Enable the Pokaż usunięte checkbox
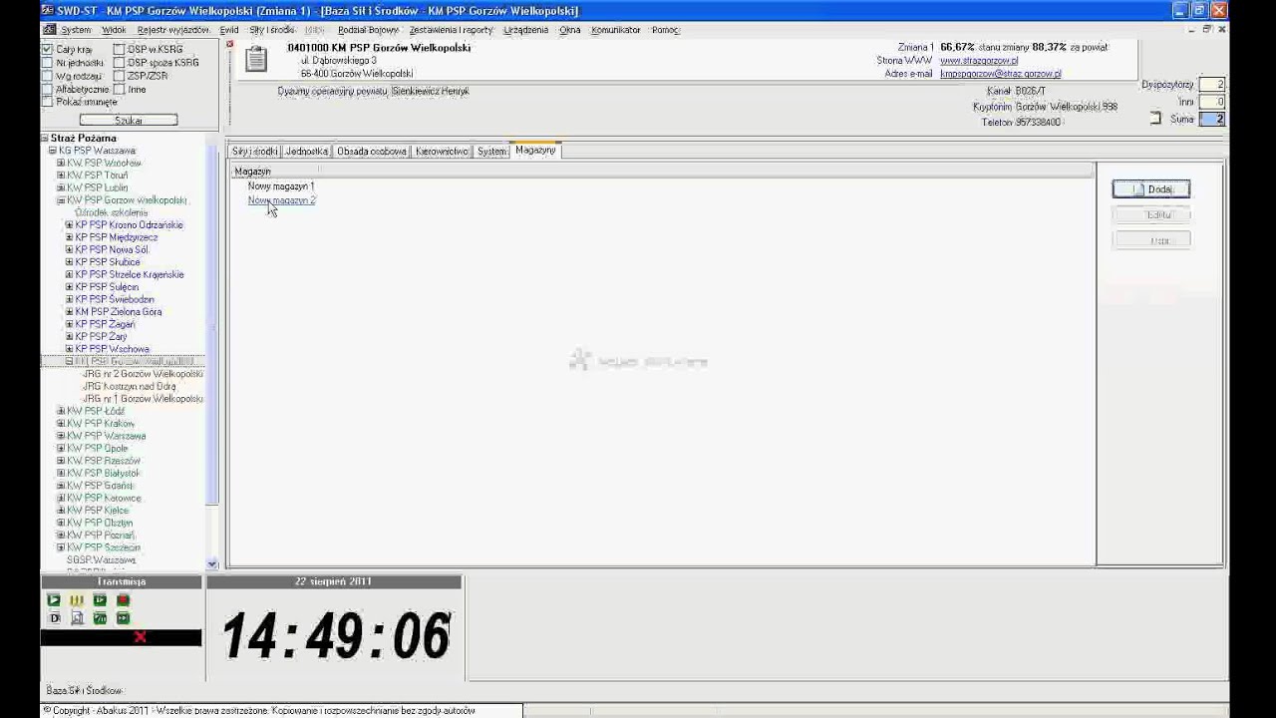The width and height of the screenshot is (1276, 718). tap(47, 102)
